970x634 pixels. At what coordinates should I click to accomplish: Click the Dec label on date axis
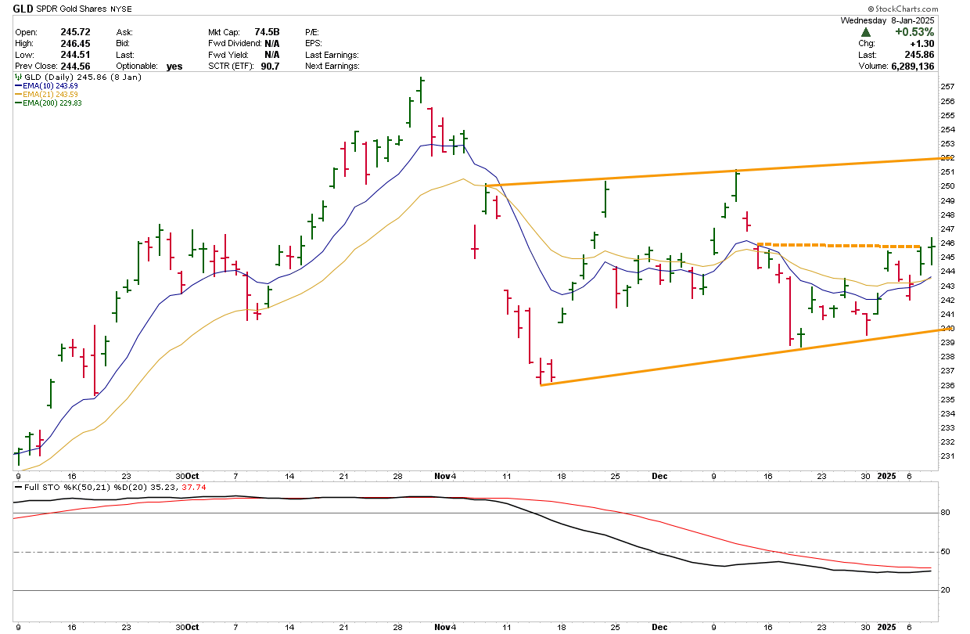point(659,475)
